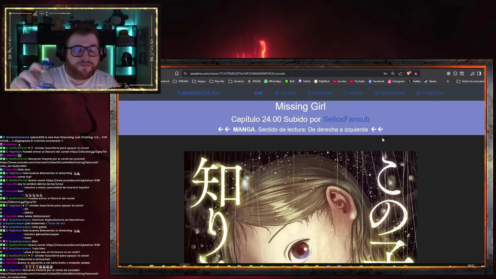Expand the hidden bookmarks overflow chevron
Viewport: 496px width, 279px height.
tap(448, 81)
